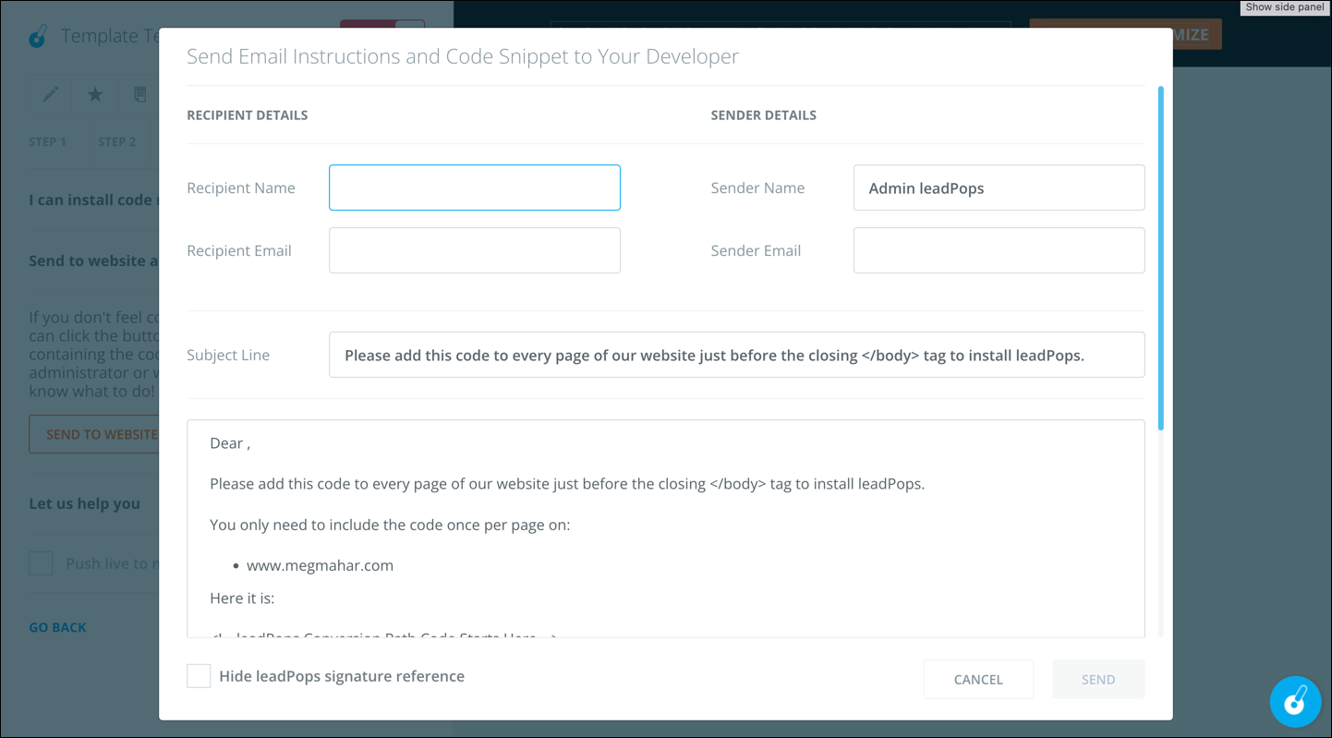Click the SENDER DETAILS heading
Screen dimensions: 1332x738
(x=763, y=115)
